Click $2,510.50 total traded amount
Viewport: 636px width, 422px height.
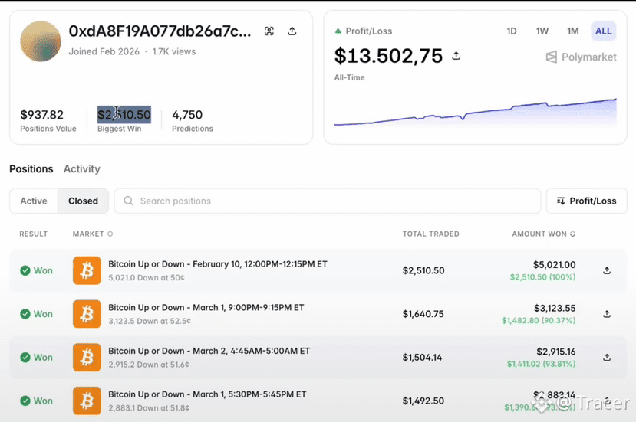[423, 270]
